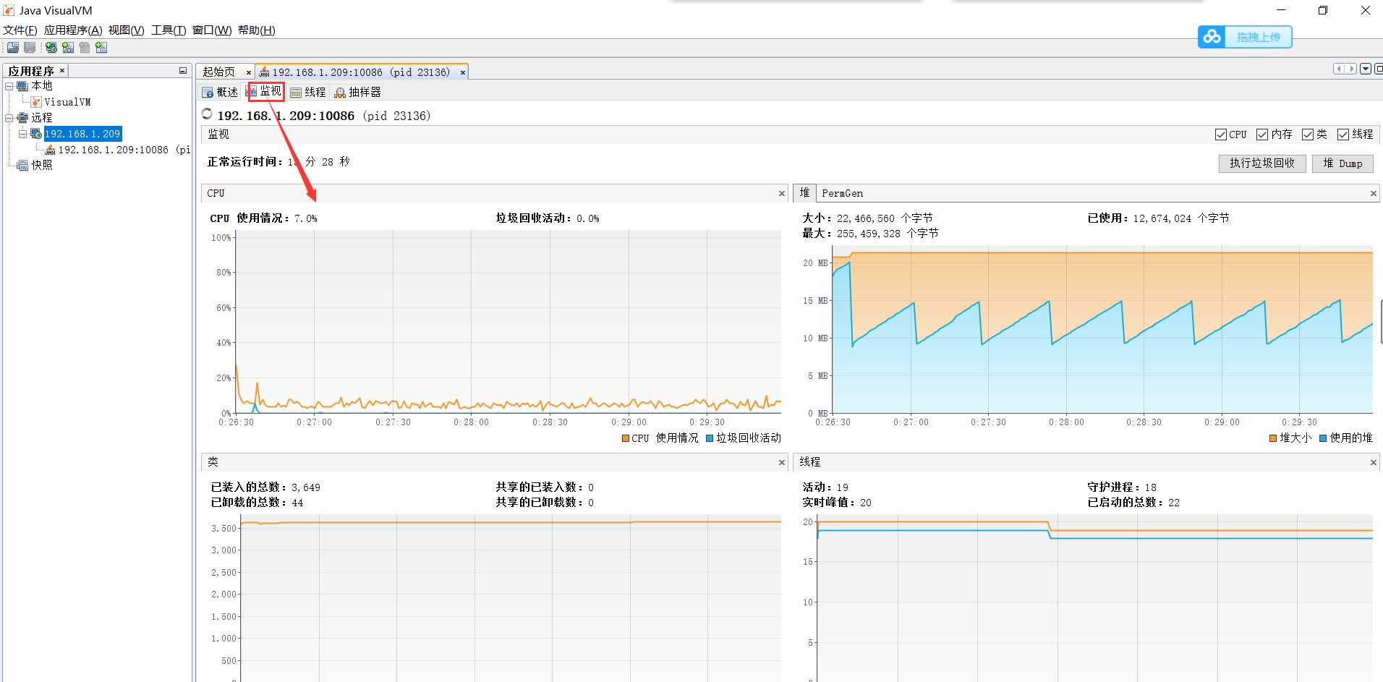Close the 起始页 tab

coord(248,72)
